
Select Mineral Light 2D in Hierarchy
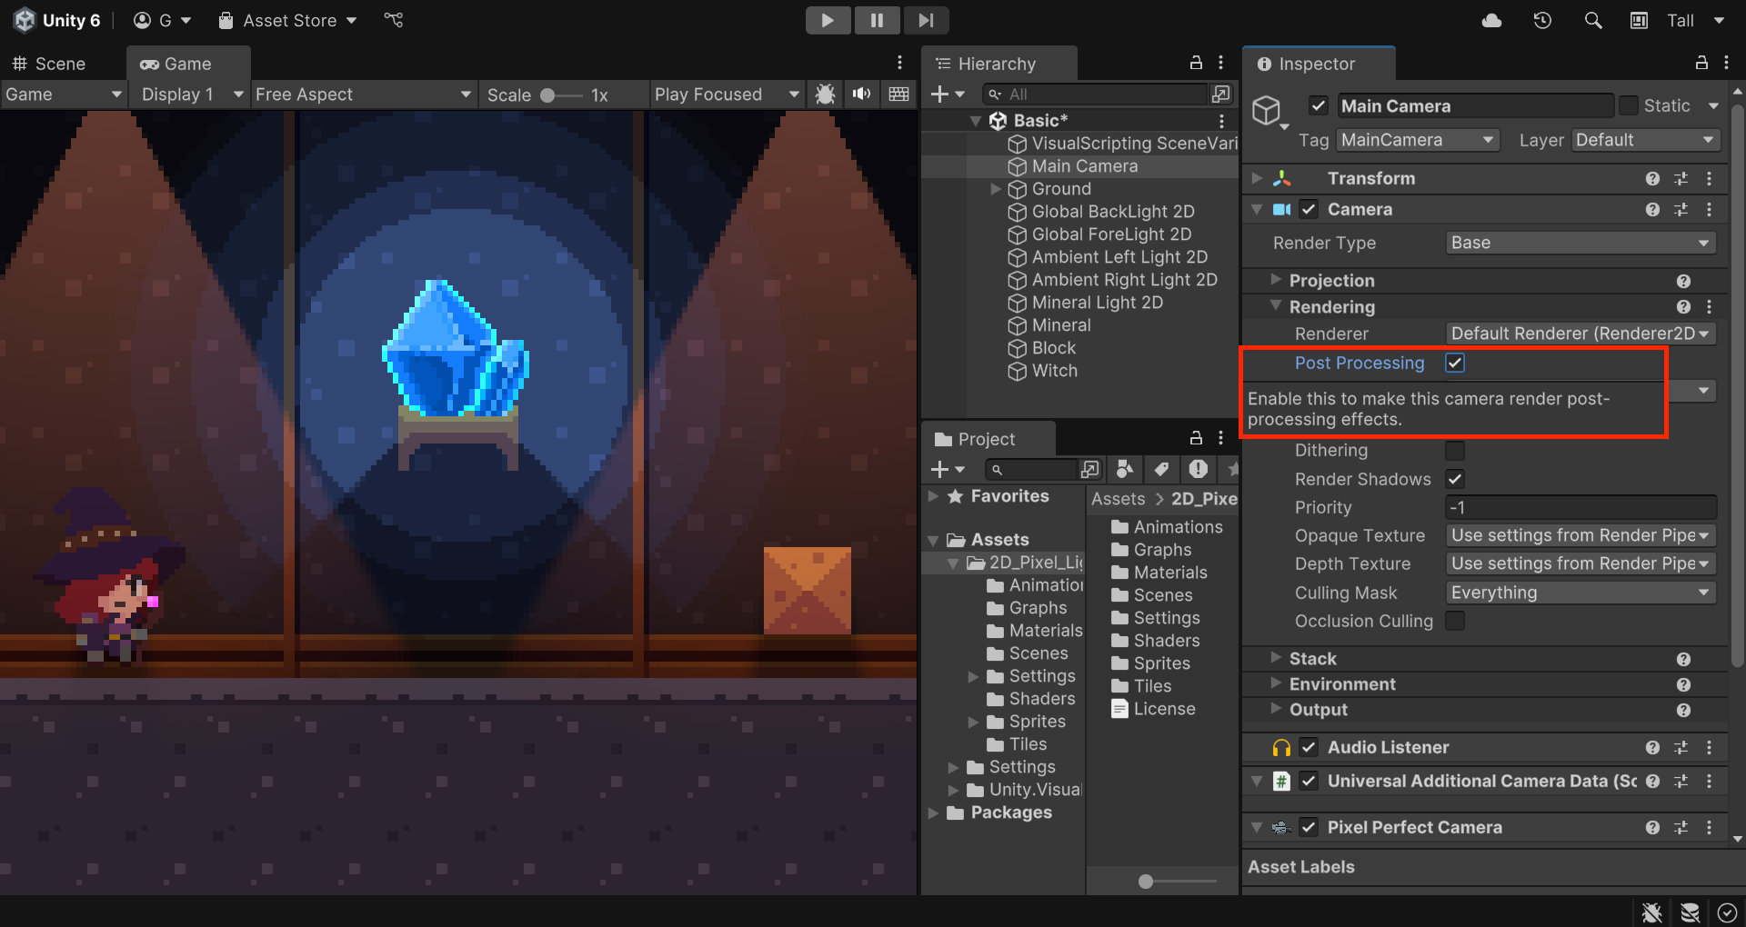[1097, 303]
